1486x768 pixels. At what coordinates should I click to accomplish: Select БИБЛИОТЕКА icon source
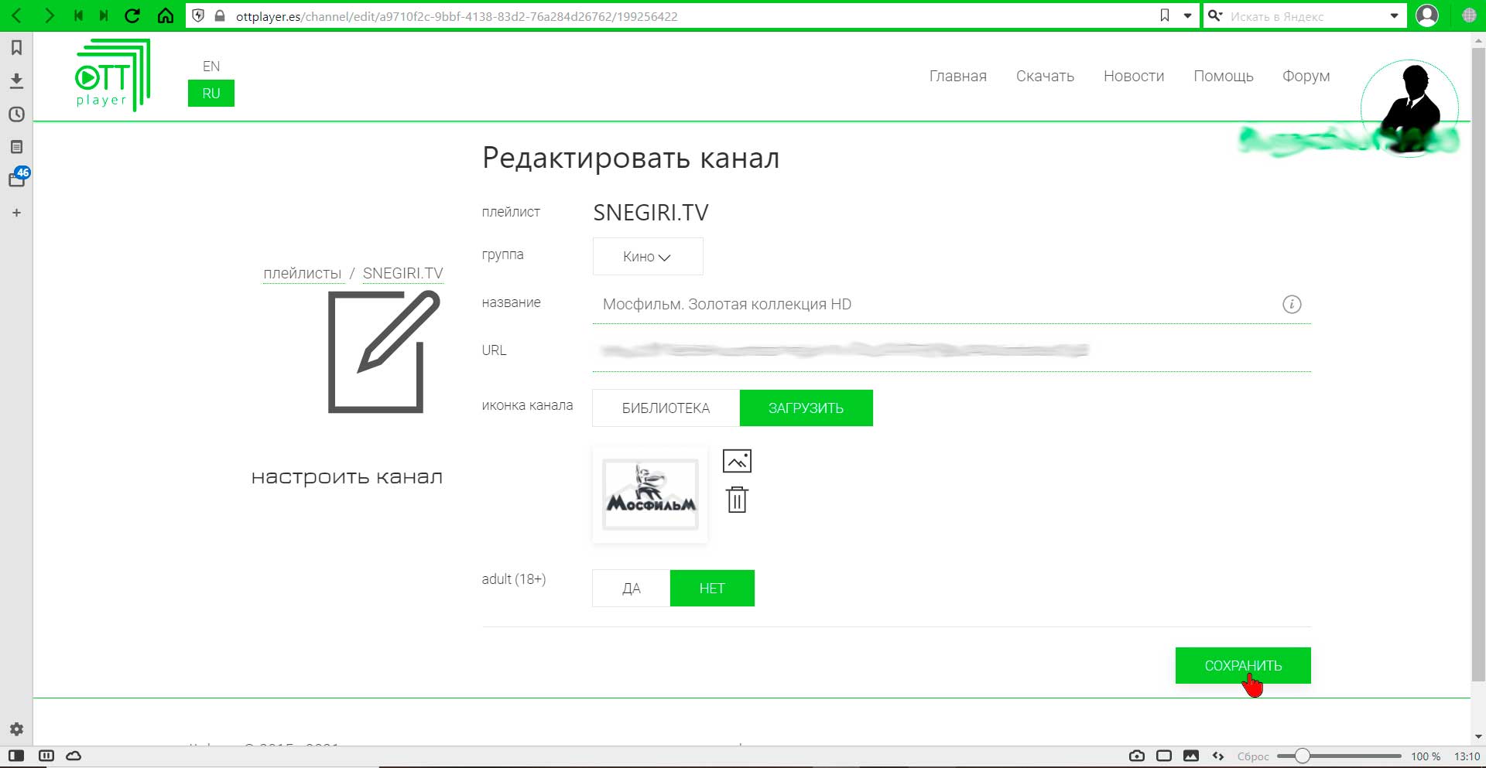666,408
